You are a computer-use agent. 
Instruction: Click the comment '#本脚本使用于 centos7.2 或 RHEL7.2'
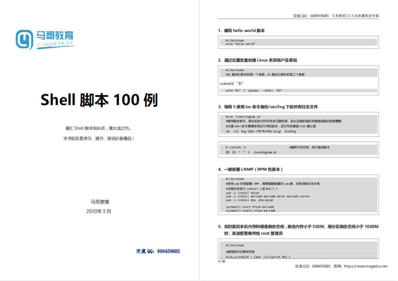pos(252,189)
